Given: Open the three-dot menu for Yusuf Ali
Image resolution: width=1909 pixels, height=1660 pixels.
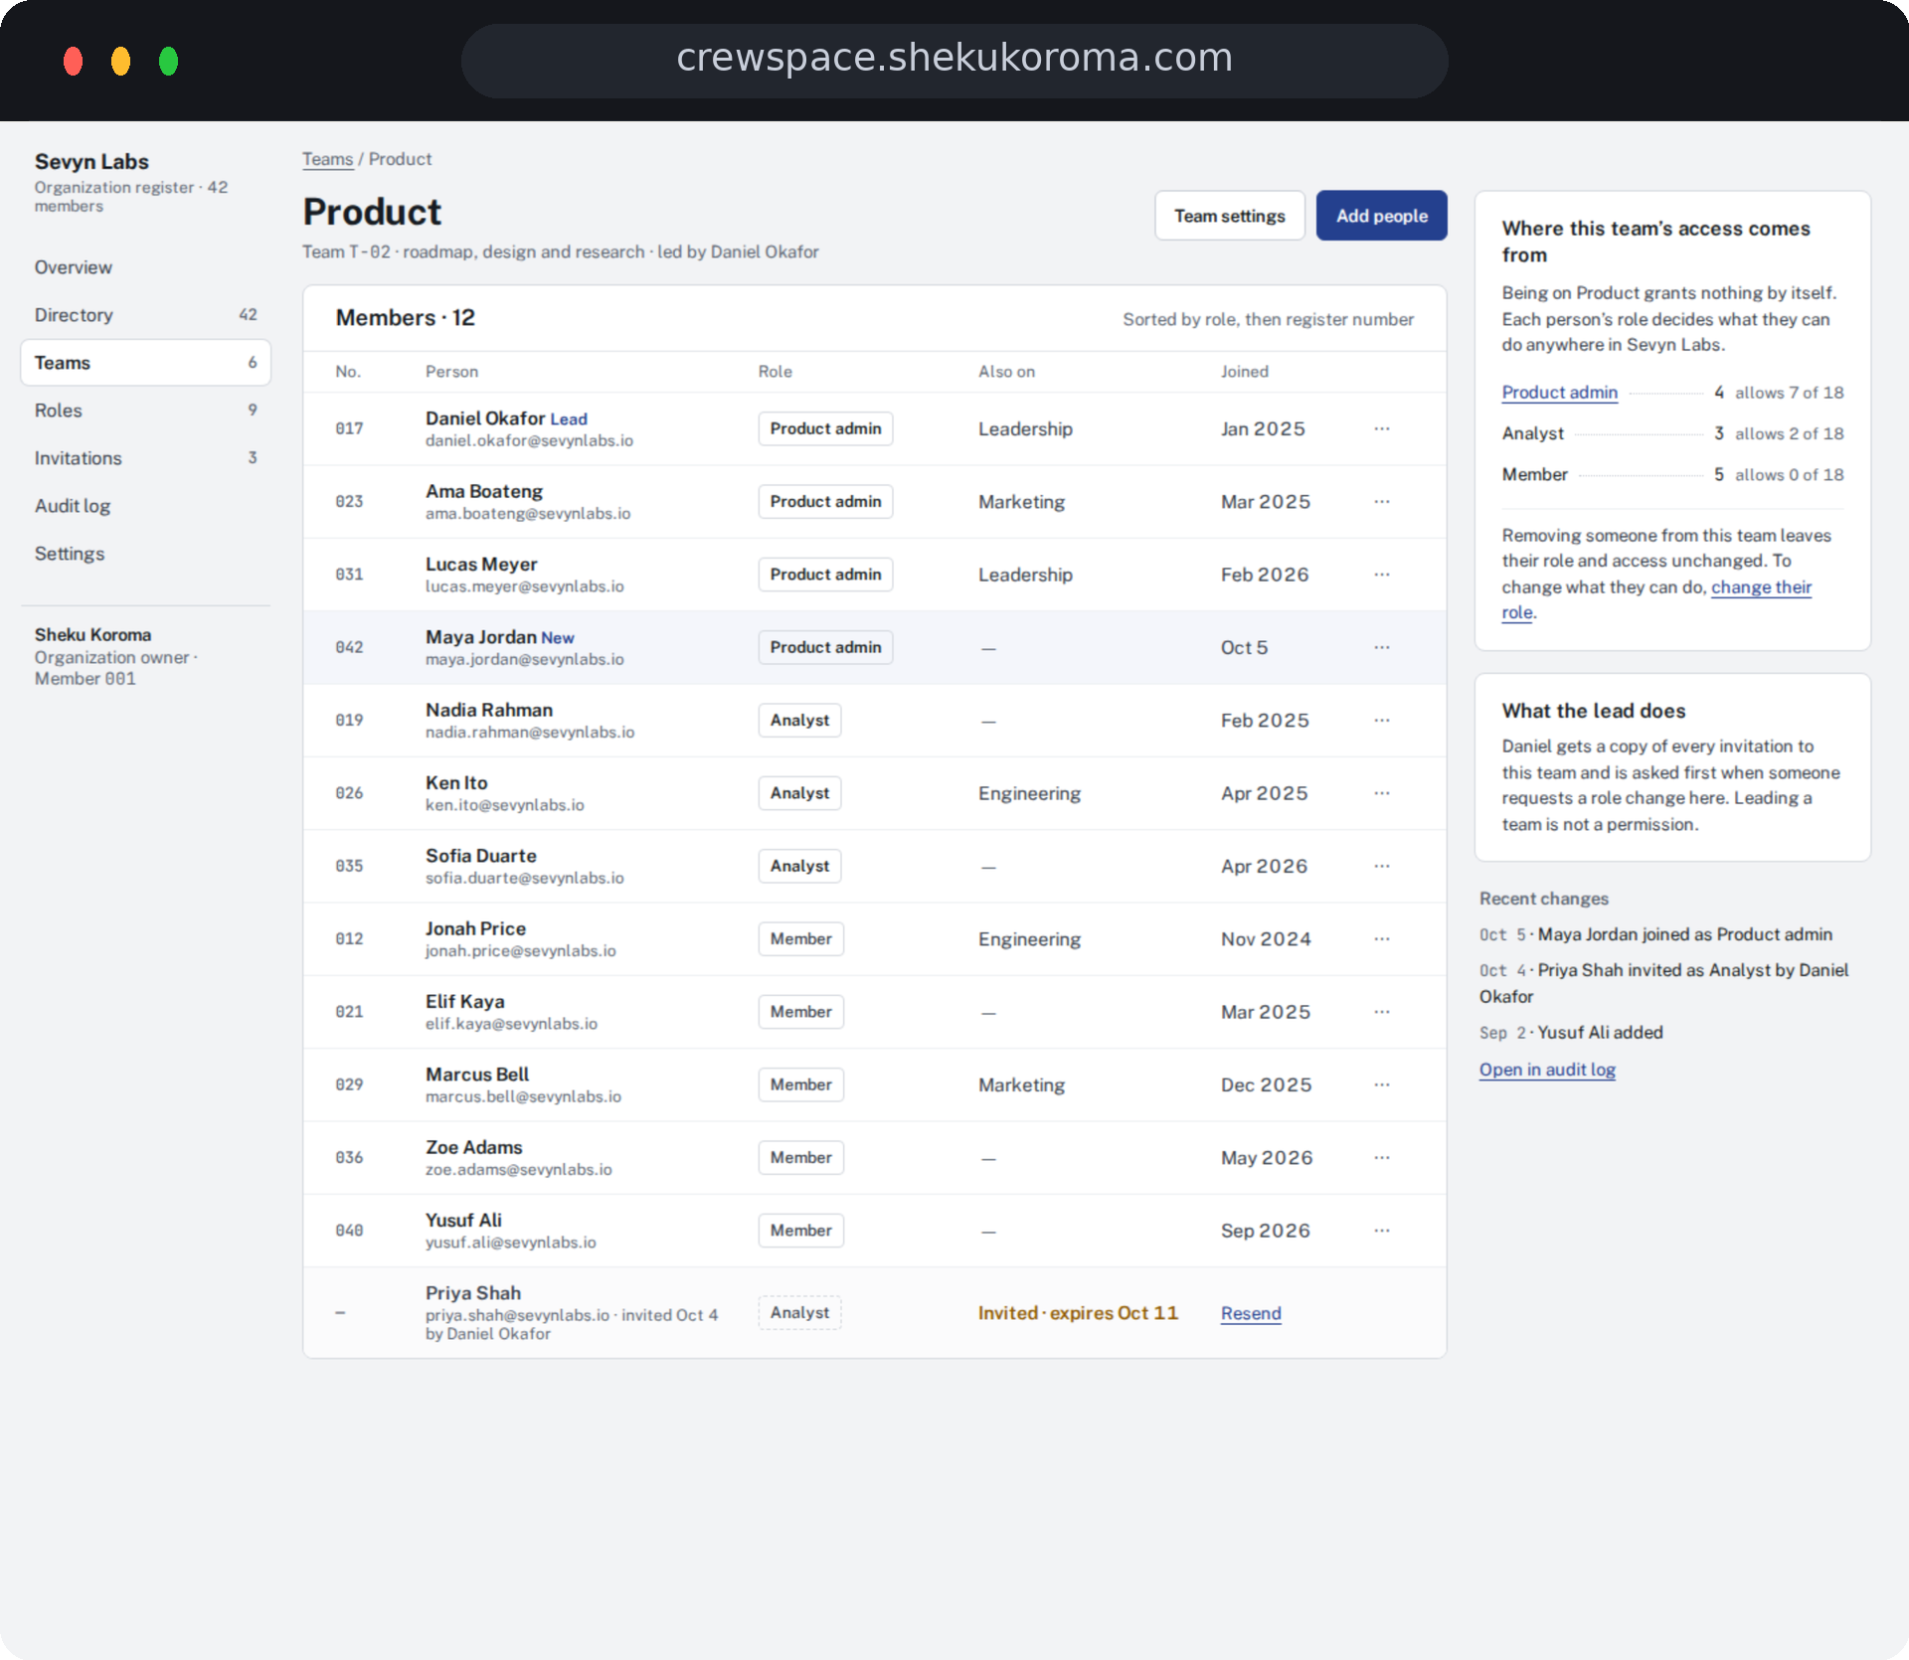Looking at the screenshot, I should (1382, 1231).
